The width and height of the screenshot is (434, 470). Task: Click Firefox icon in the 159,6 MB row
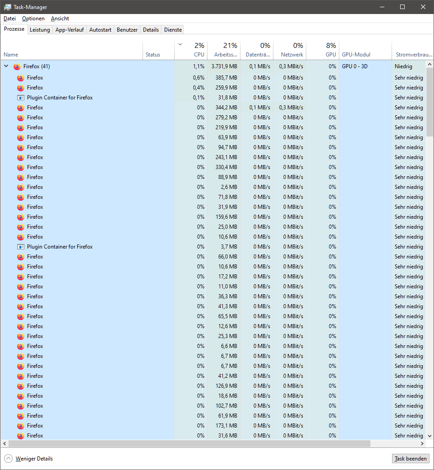click(21, 217)
